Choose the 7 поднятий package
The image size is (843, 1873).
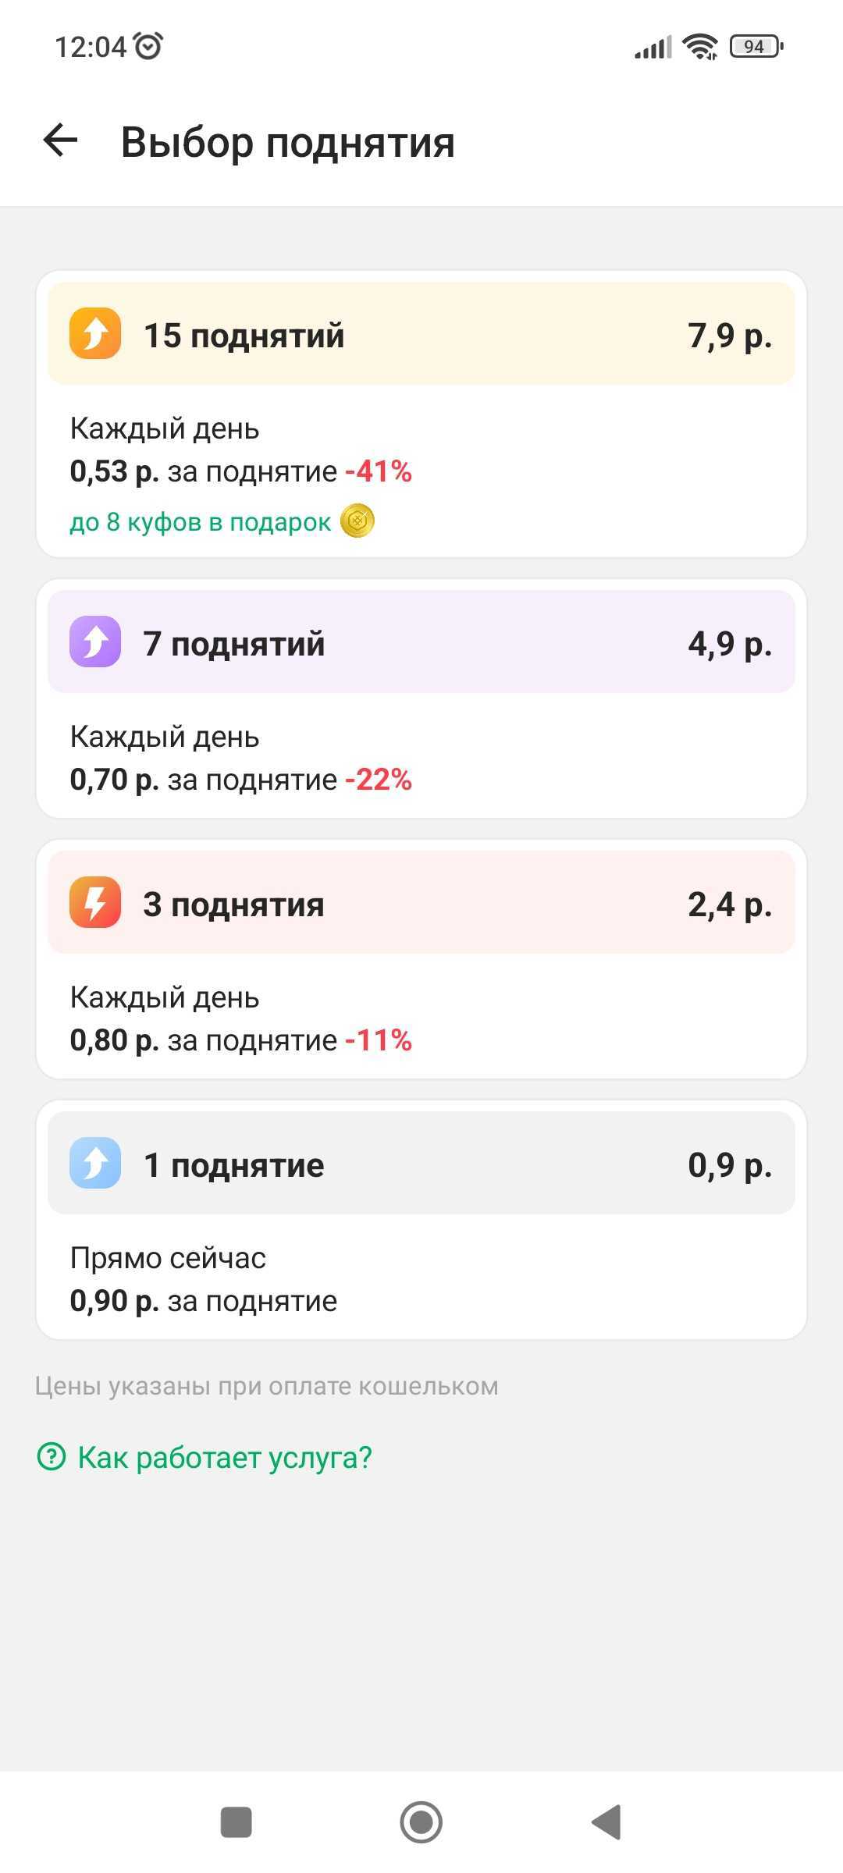click(x=421, y=642)
